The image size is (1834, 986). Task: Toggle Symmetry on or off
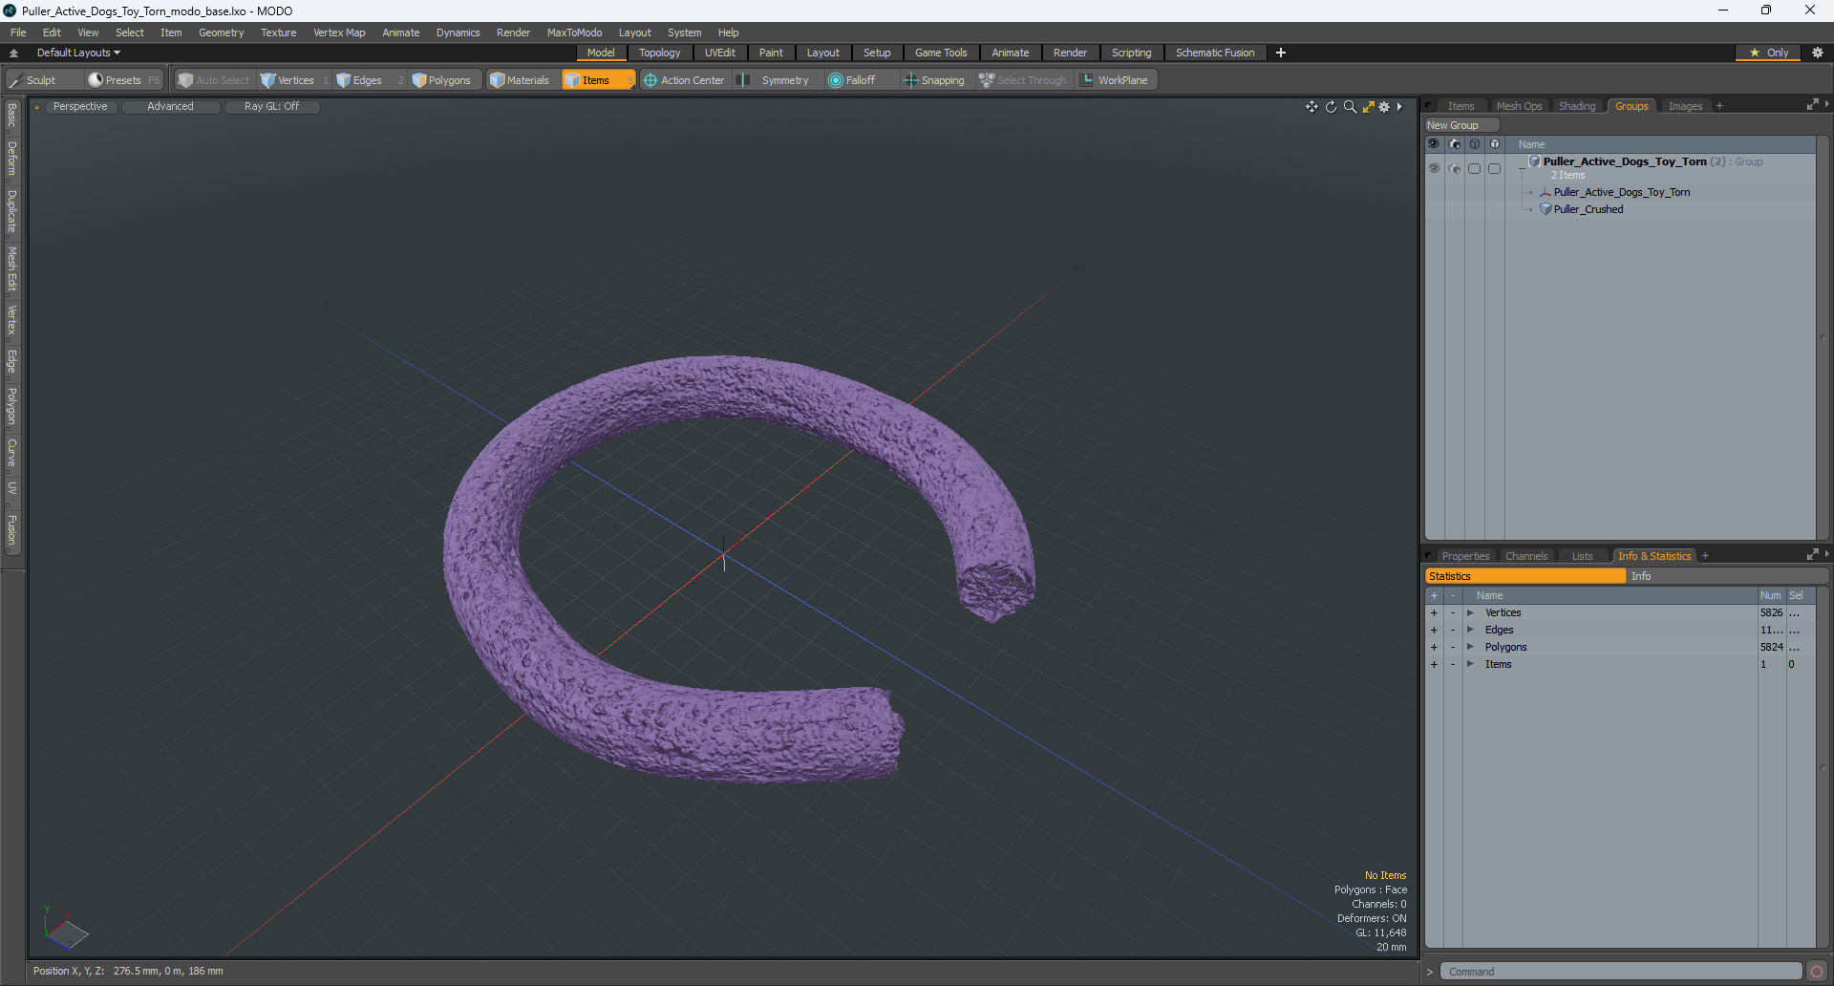pyautogui.click(x=776, y=80)
